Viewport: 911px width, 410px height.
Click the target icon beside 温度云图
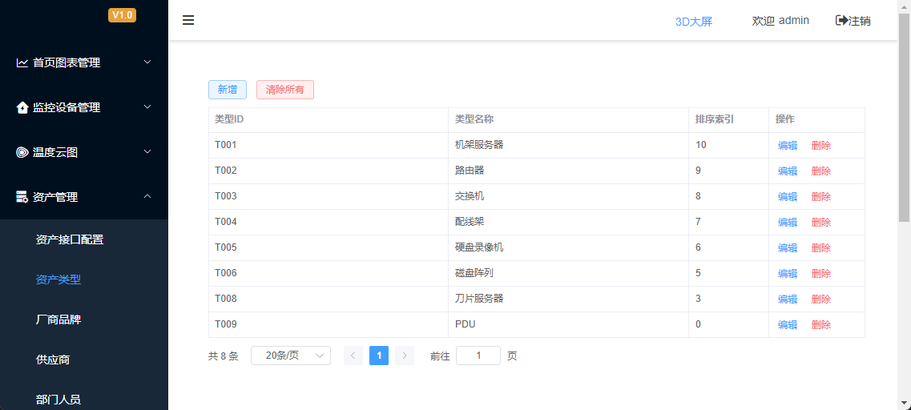(22, 152)
